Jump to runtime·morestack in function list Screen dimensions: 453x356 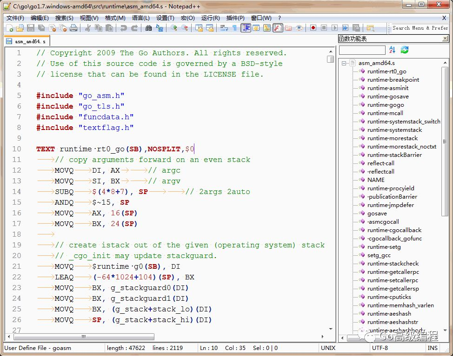click(x=392, y=138)
